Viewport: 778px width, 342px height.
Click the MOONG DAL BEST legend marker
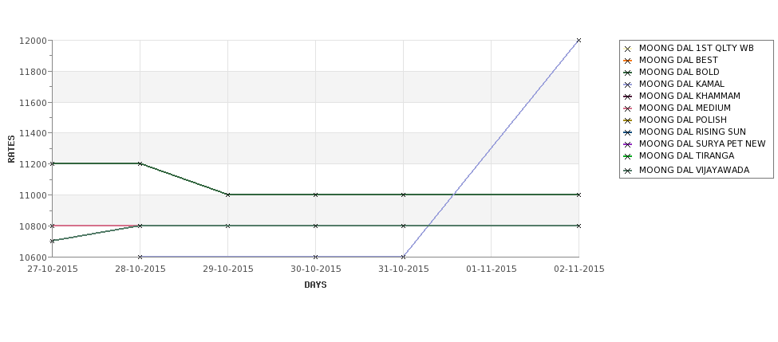coord(628,61)
